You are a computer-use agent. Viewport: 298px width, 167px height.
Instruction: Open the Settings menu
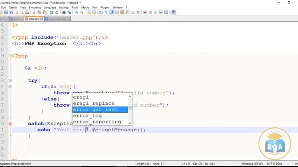click(x=64, y=7)
